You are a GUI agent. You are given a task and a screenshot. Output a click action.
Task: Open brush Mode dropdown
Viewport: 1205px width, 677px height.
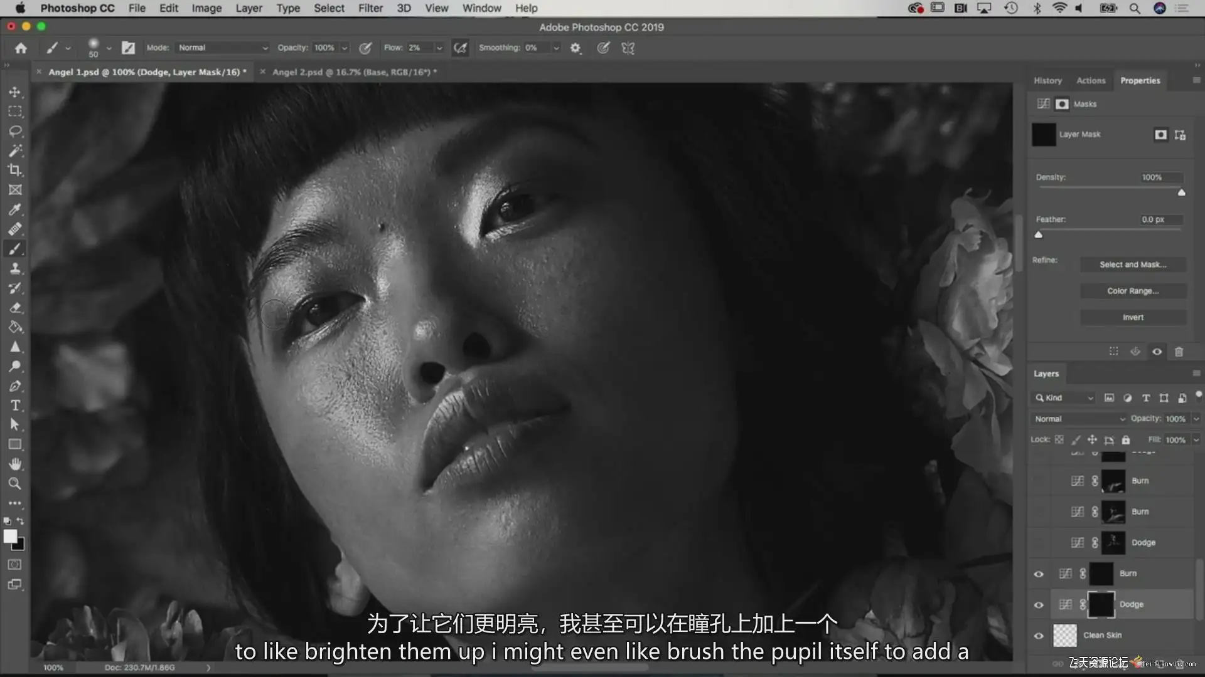pyautogui.click(x=222, y=48)
